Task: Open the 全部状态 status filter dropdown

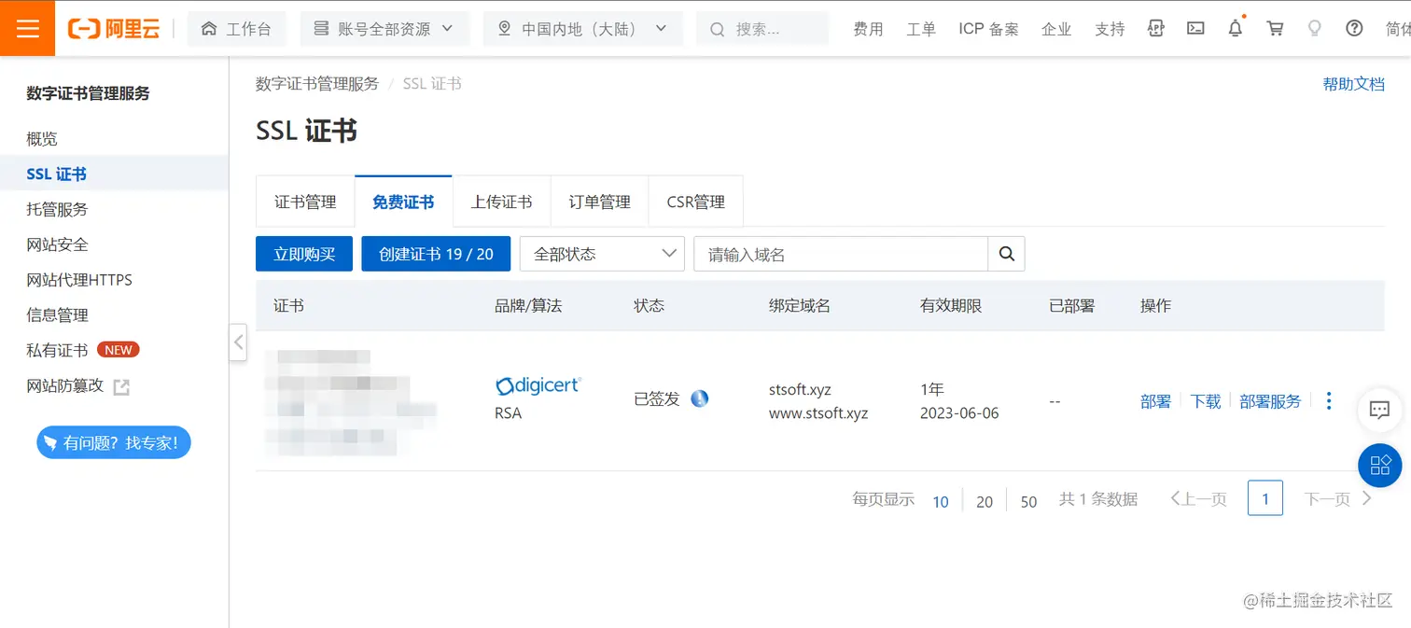Action: (602, 254)
